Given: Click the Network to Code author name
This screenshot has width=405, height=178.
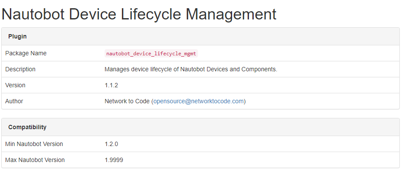Looking at the screenshot, I should pos(127,101).
